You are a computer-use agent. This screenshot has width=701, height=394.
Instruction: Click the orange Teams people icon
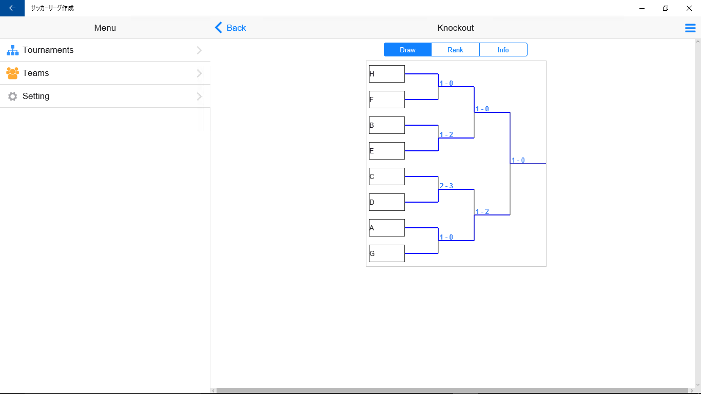(12, 73)
